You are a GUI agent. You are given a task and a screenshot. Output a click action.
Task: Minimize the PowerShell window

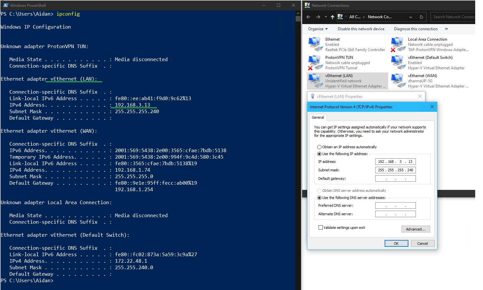(x=264, y=5)
